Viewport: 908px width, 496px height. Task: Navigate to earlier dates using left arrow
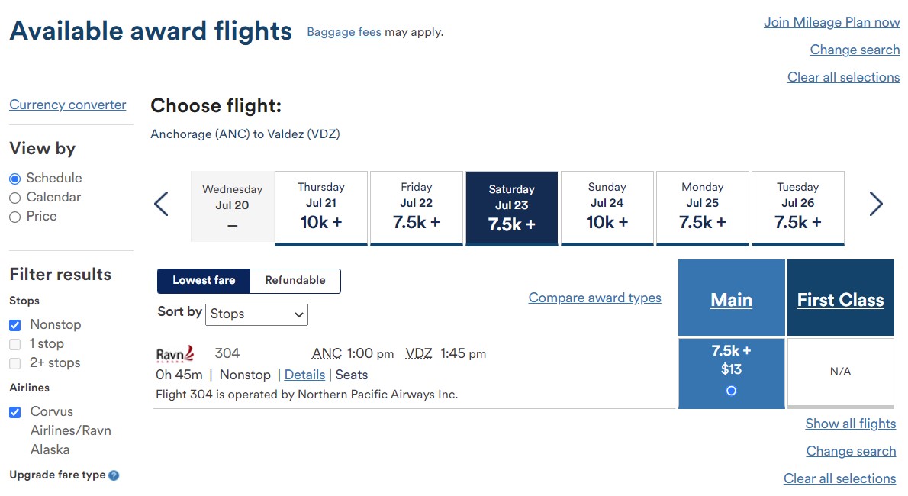161,205
